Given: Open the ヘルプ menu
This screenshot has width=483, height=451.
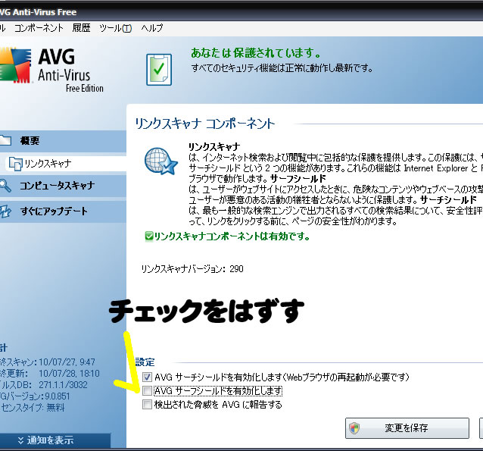Looking at the screenshot, I should pyautogui.click(x=152, y=28).
